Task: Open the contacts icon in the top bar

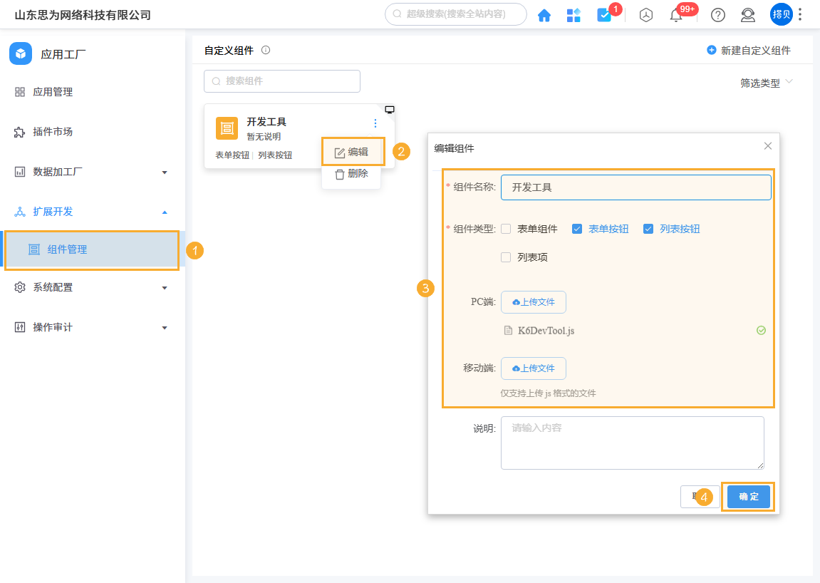Action: tap(747, 14)
